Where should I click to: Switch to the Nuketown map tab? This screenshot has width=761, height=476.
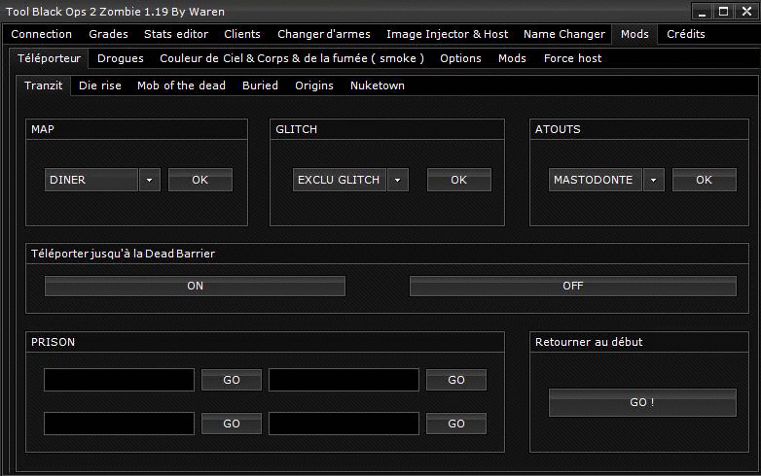click(378, 85)
